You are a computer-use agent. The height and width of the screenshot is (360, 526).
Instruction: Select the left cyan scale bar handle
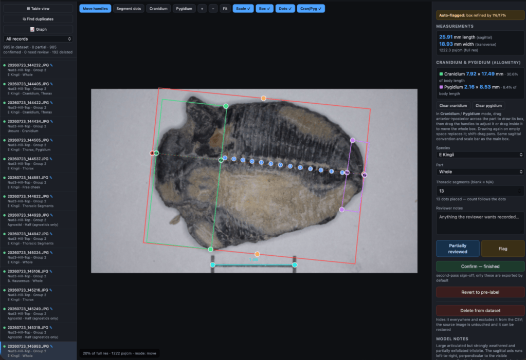coord(213,265)
